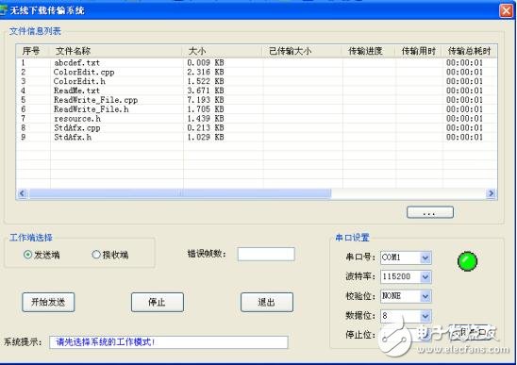Open the 数据位 8 dropdown

click(425, 316)
